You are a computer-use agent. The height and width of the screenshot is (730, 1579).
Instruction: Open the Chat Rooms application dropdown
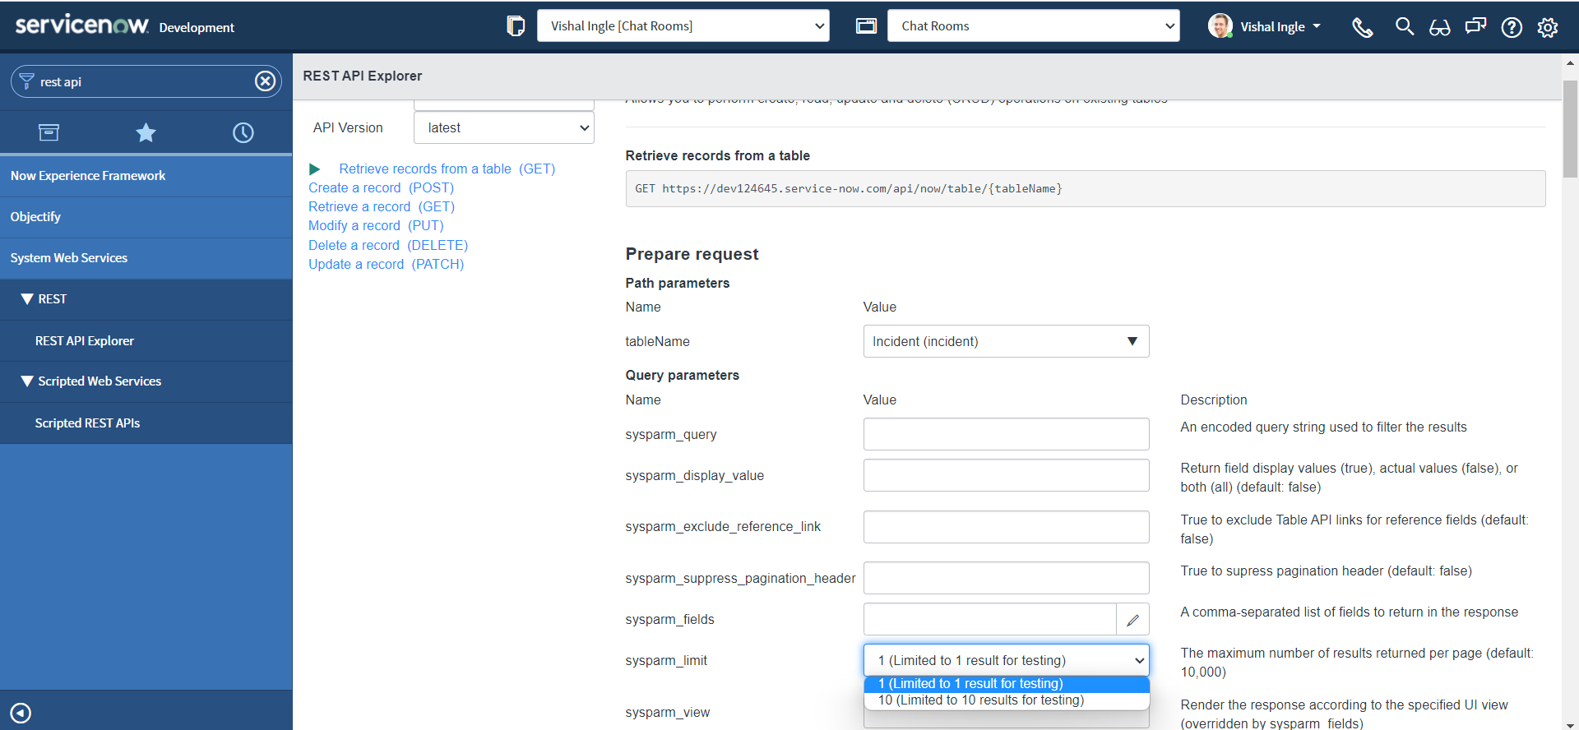click(x=1033, y=26)
